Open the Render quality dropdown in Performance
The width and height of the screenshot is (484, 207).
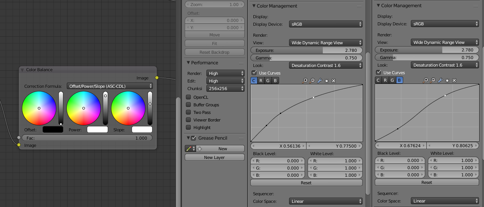226,73
